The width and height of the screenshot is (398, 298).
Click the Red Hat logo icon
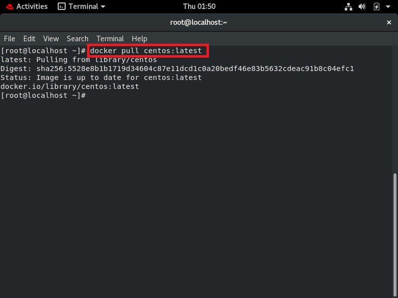[9, 6]
